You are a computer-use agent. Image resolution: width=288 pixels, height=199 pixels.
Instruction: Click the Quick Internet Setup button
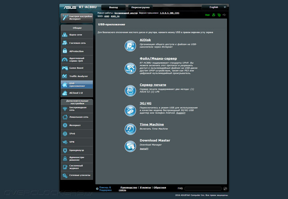tap(77, 18)
